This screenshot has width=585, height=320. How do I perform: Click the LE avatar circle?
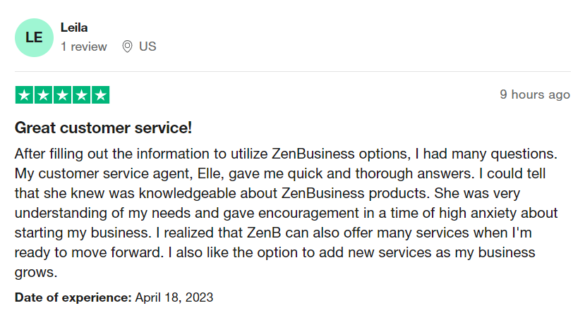tap(34, 37)
